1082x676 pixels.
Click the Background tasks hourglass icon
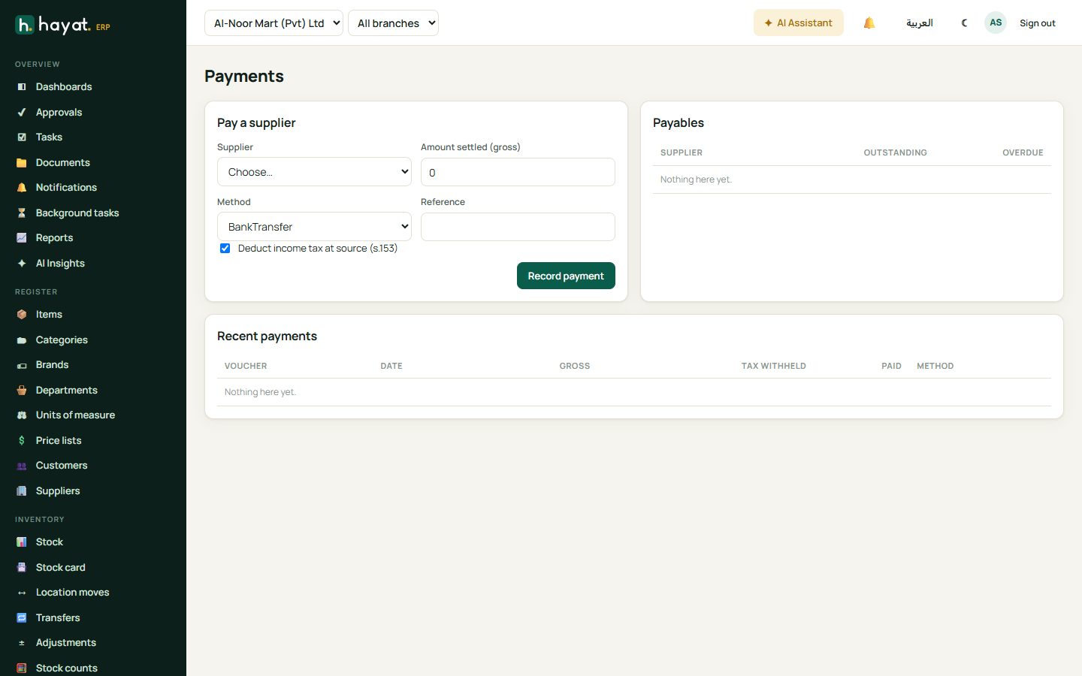click(22, 213)
